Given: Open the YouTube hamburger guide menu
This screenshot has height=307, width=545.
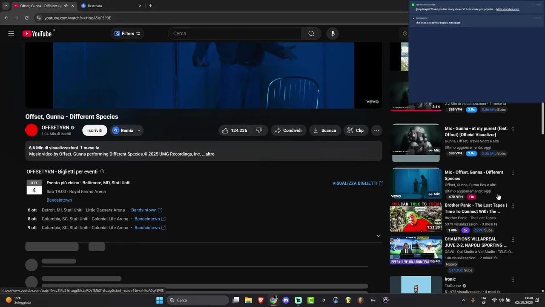Looking at the screenshot, I should (11, 34).
